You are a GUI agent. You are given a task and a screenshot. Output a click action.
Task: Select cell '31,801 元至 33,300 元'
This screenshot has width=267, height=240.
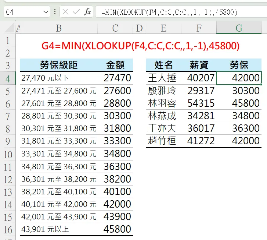[x=59, y=141]
